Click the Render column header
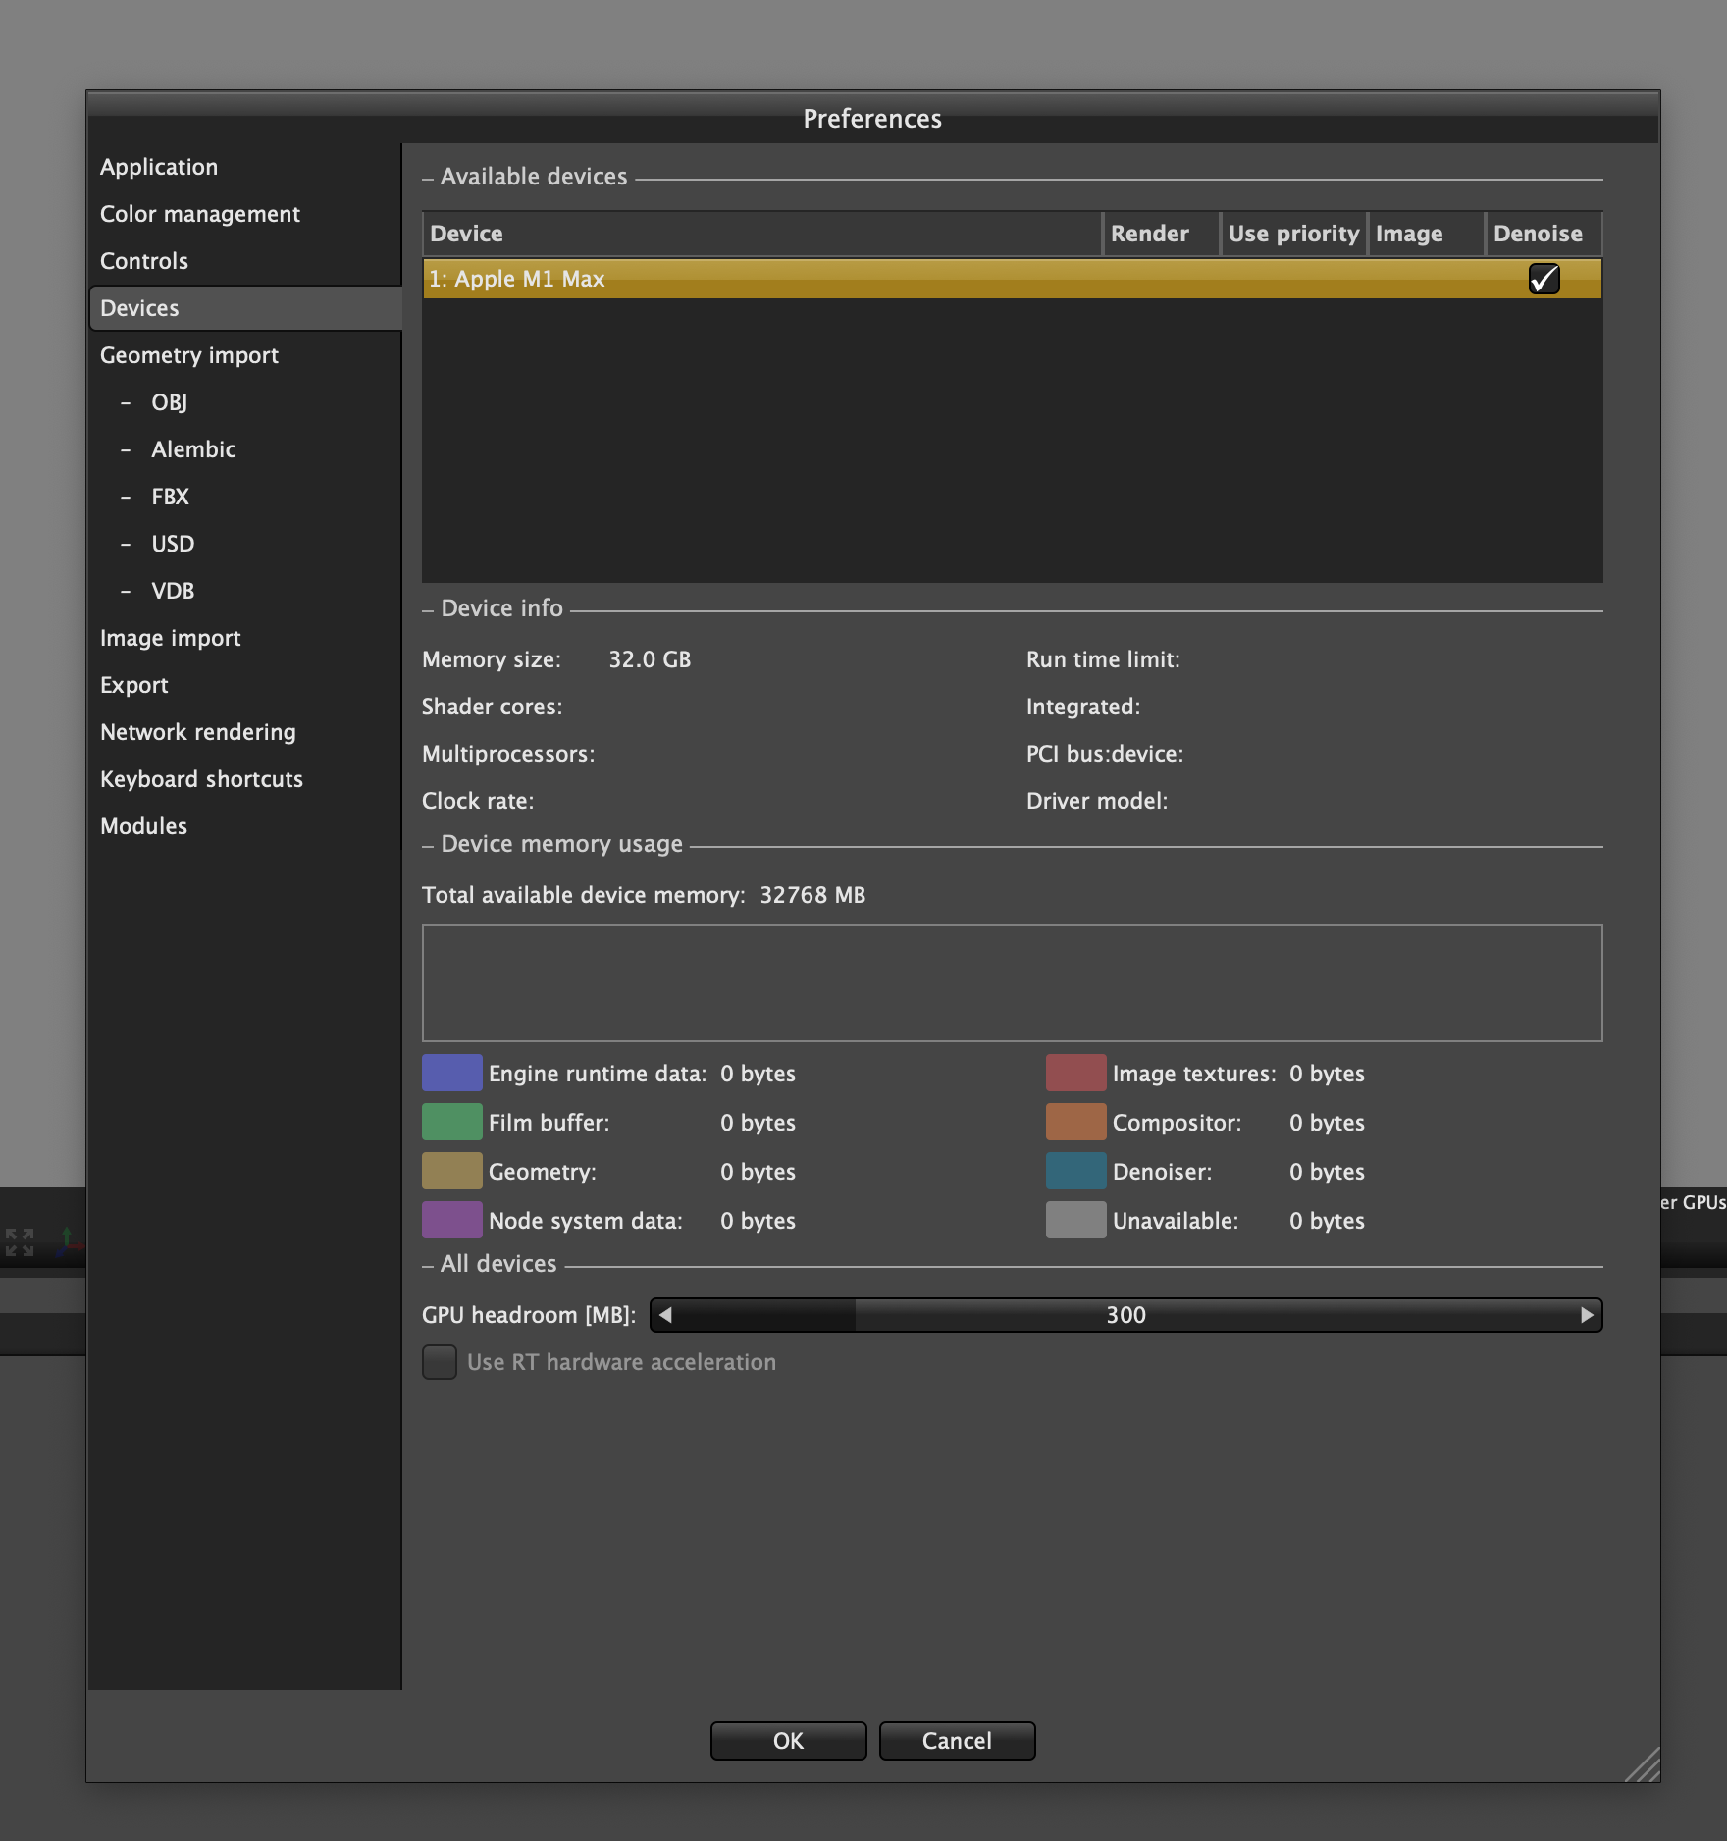Viewport: 1727px width, 1841px height. pyautogui.click(x=1161, y=234)
